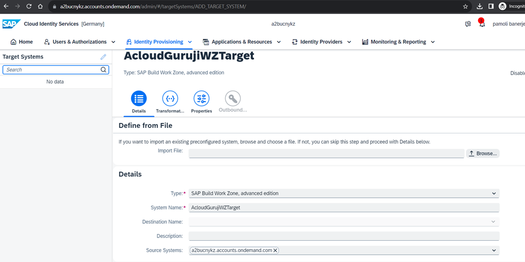This screenshot has height=262, width=525.
Task: Expand the Destination Name dropdown
Action: click(494, 222)
